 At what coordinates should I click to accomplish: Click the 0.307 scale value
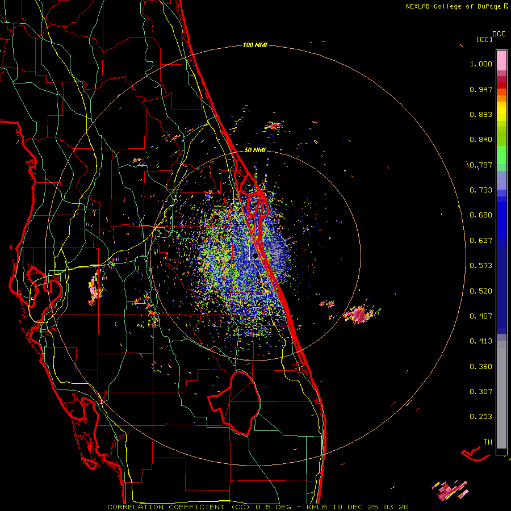tap(481, 392)
